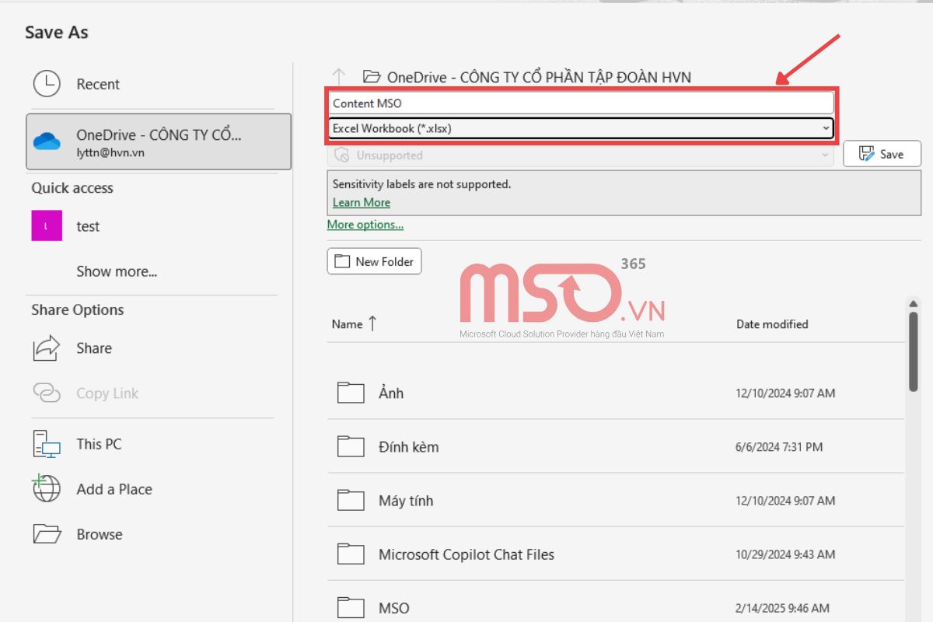Click the Máy tính folder icon
Viewport: 933px width, 622px height.
point(351,500)
